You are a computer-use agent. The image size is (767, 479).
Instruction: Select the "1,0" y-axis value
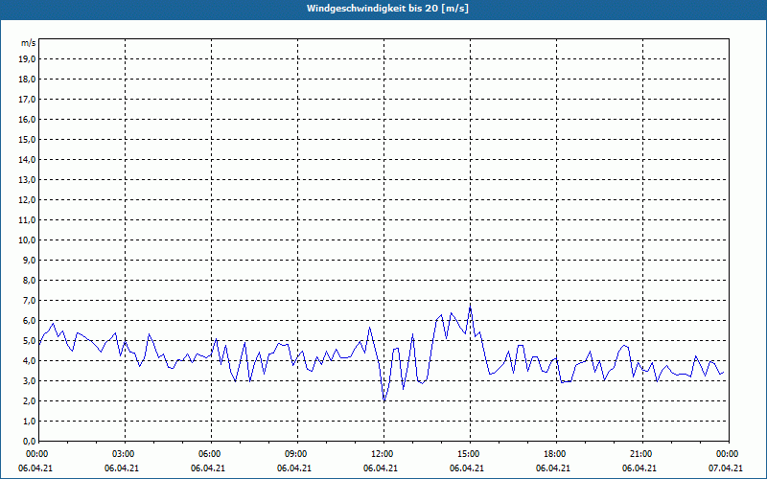30,422
